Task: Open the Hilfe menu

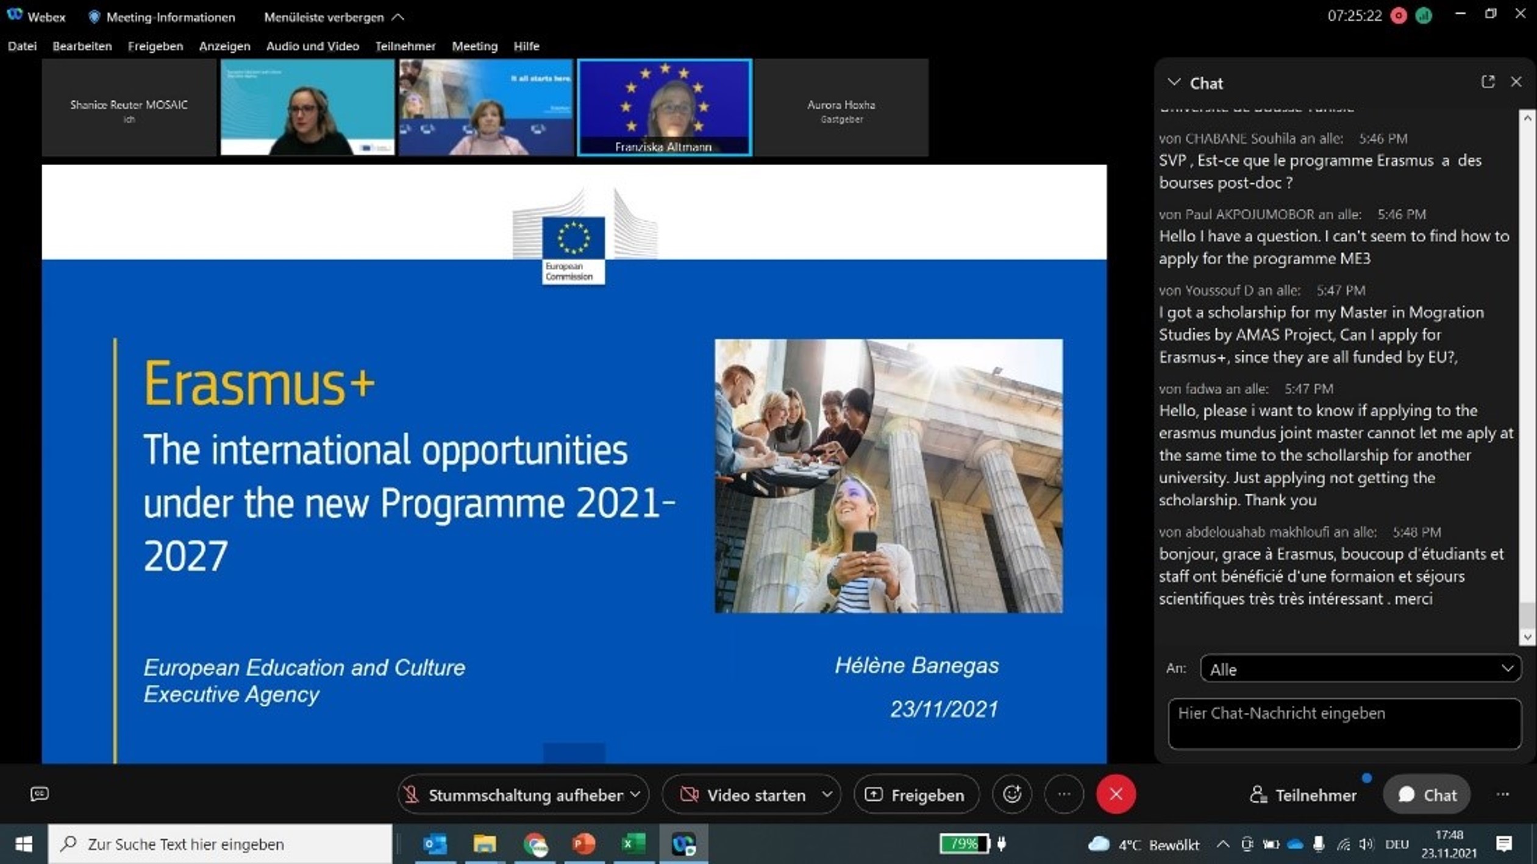Action: pyautogui.click(x=526, y=46)
